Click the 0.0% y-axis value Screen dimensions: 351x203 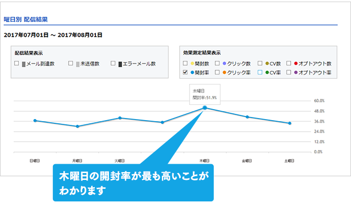point(318,152)
